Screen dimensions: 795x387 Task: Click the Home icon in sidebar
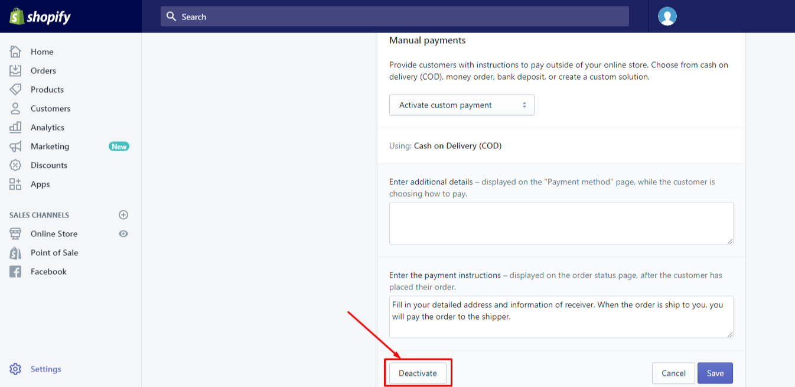click(x=15, y=51)
